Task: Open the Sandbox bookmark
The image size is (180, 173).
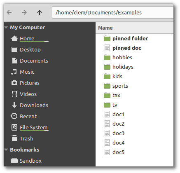Action: [30, 161]
